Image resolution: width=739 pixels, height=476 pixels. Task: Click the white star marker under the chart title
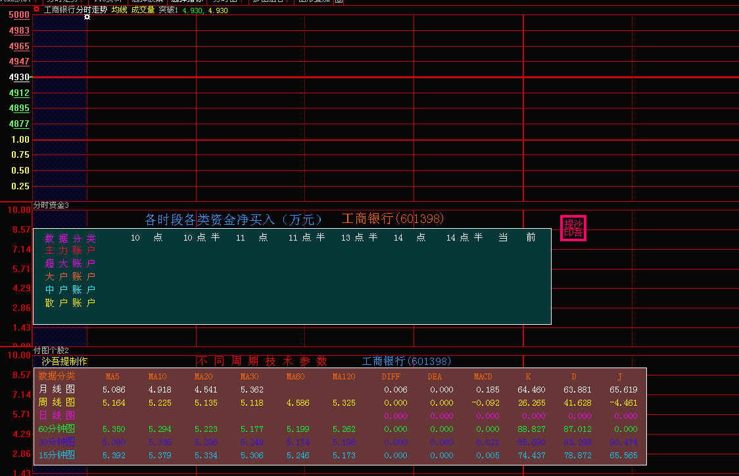click(87, 16)
